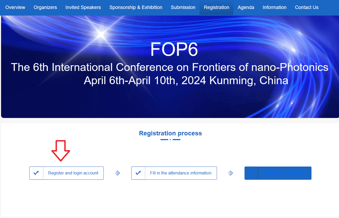Open the Overview menu item
339x218 pixels.
(15, 7)
